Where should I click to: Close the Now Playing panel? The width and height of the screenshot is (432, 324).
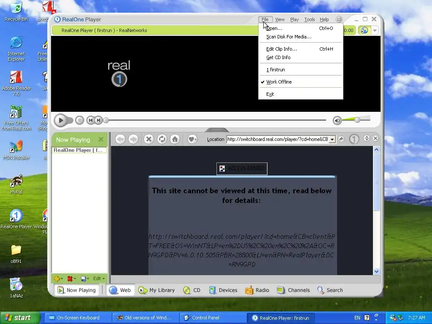click(101, 139)
